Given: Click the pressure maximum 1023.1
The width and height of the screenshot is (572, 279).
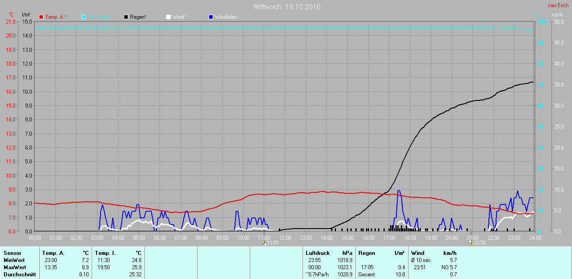Looking at the screenshot, I should 345,267.
